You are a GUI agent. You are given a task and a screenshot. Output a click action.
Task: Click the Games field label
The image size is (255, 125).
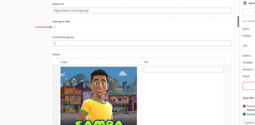click(x=56, y=55)
